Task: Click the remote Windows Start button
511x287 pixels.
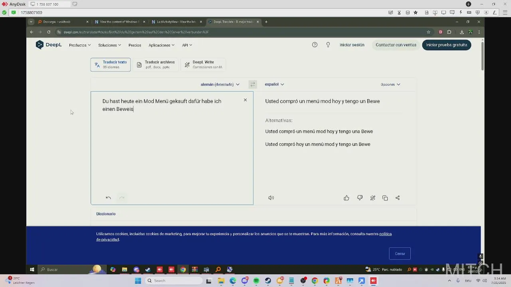Action: point(32,270)
